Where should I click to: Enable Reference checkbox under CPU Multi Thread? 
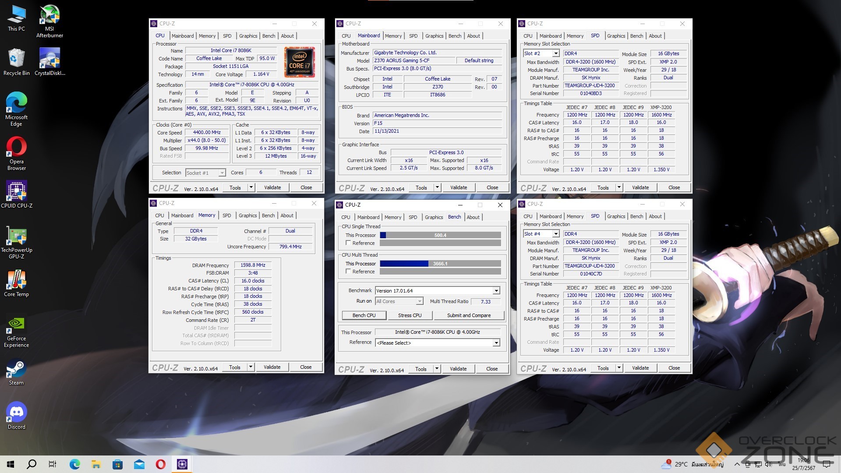pyautogui.click(x=348, y=271)
